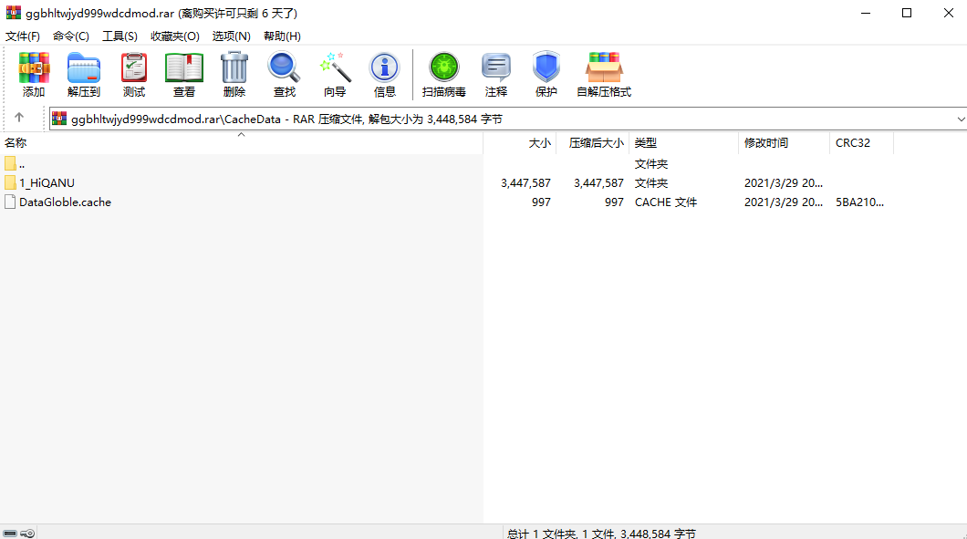The image size is (967, 539).
Task: Click the 添加 (Add) toolbar icon
Action: (x=34, y=67)
